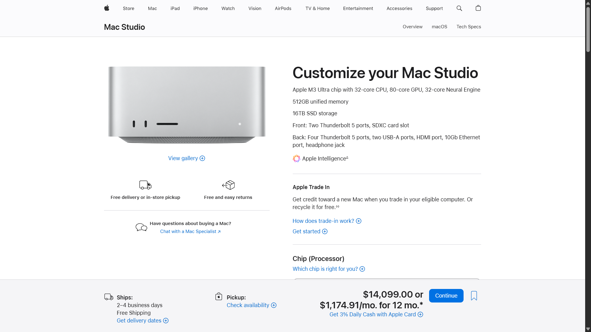Expand View gallery
Screen dimensions: 591x332
coord(186,158)
